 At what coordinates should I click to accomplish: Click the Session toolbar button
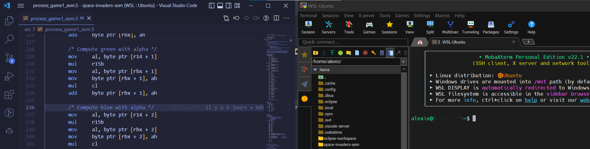308,27
